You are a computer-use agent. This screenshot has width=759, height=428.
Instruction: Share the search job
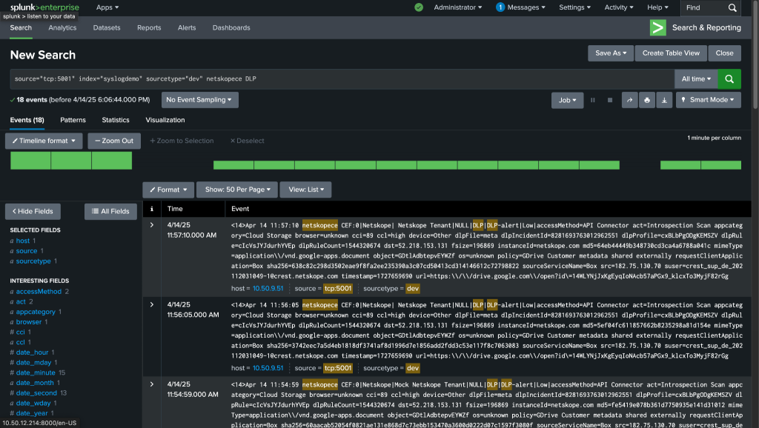(629, 100)
